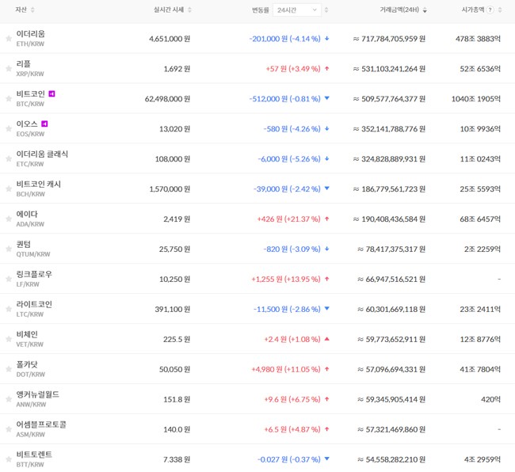Sort by 변동률 using its sort arrows
Viewport: 515px width, 472px height.
[x=326, y=10]
